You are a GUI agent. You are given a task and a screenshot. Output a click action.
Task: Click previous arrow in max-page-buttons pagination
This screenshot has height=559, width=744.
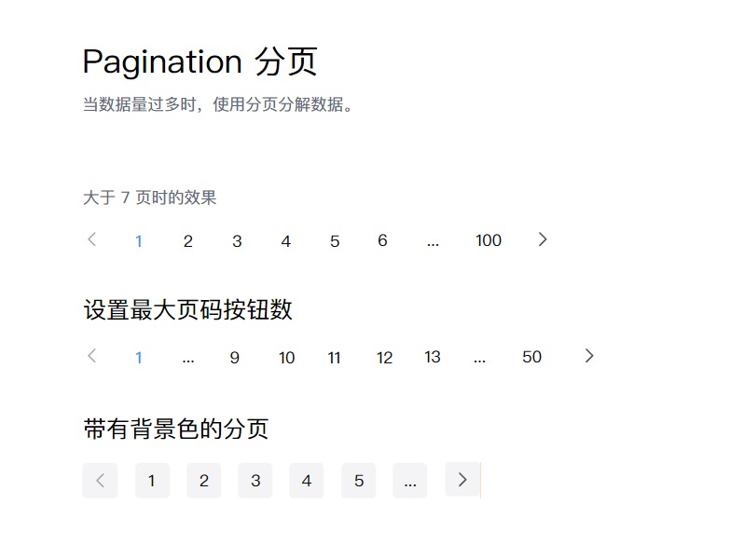[x=92, y=356]
